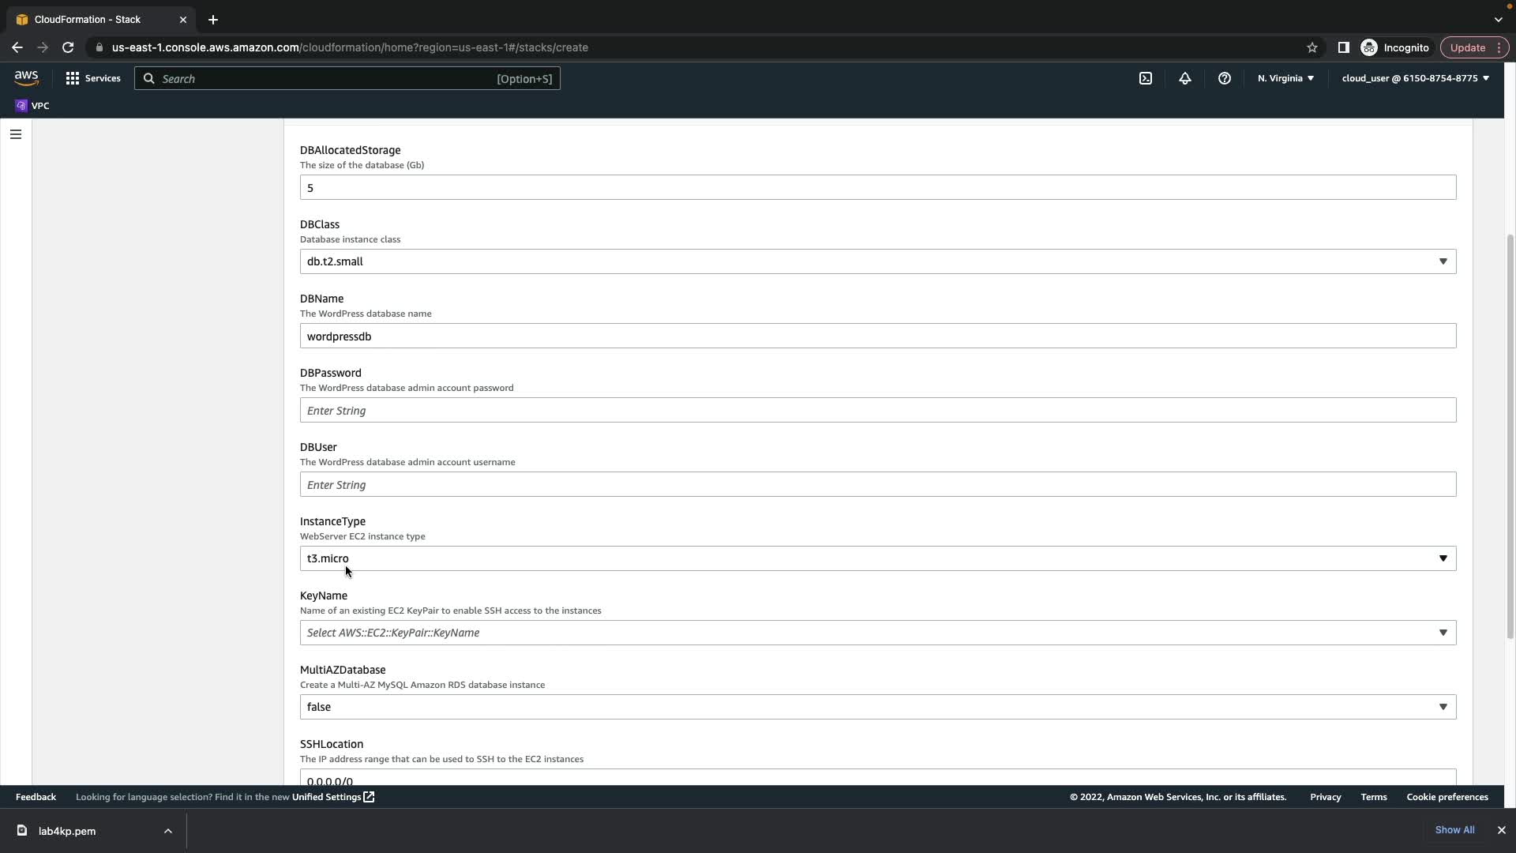Screen dimensions: 1516x853
Task: Open the Services grid menu
Action: pyautogui.click(x=93, y=78)
